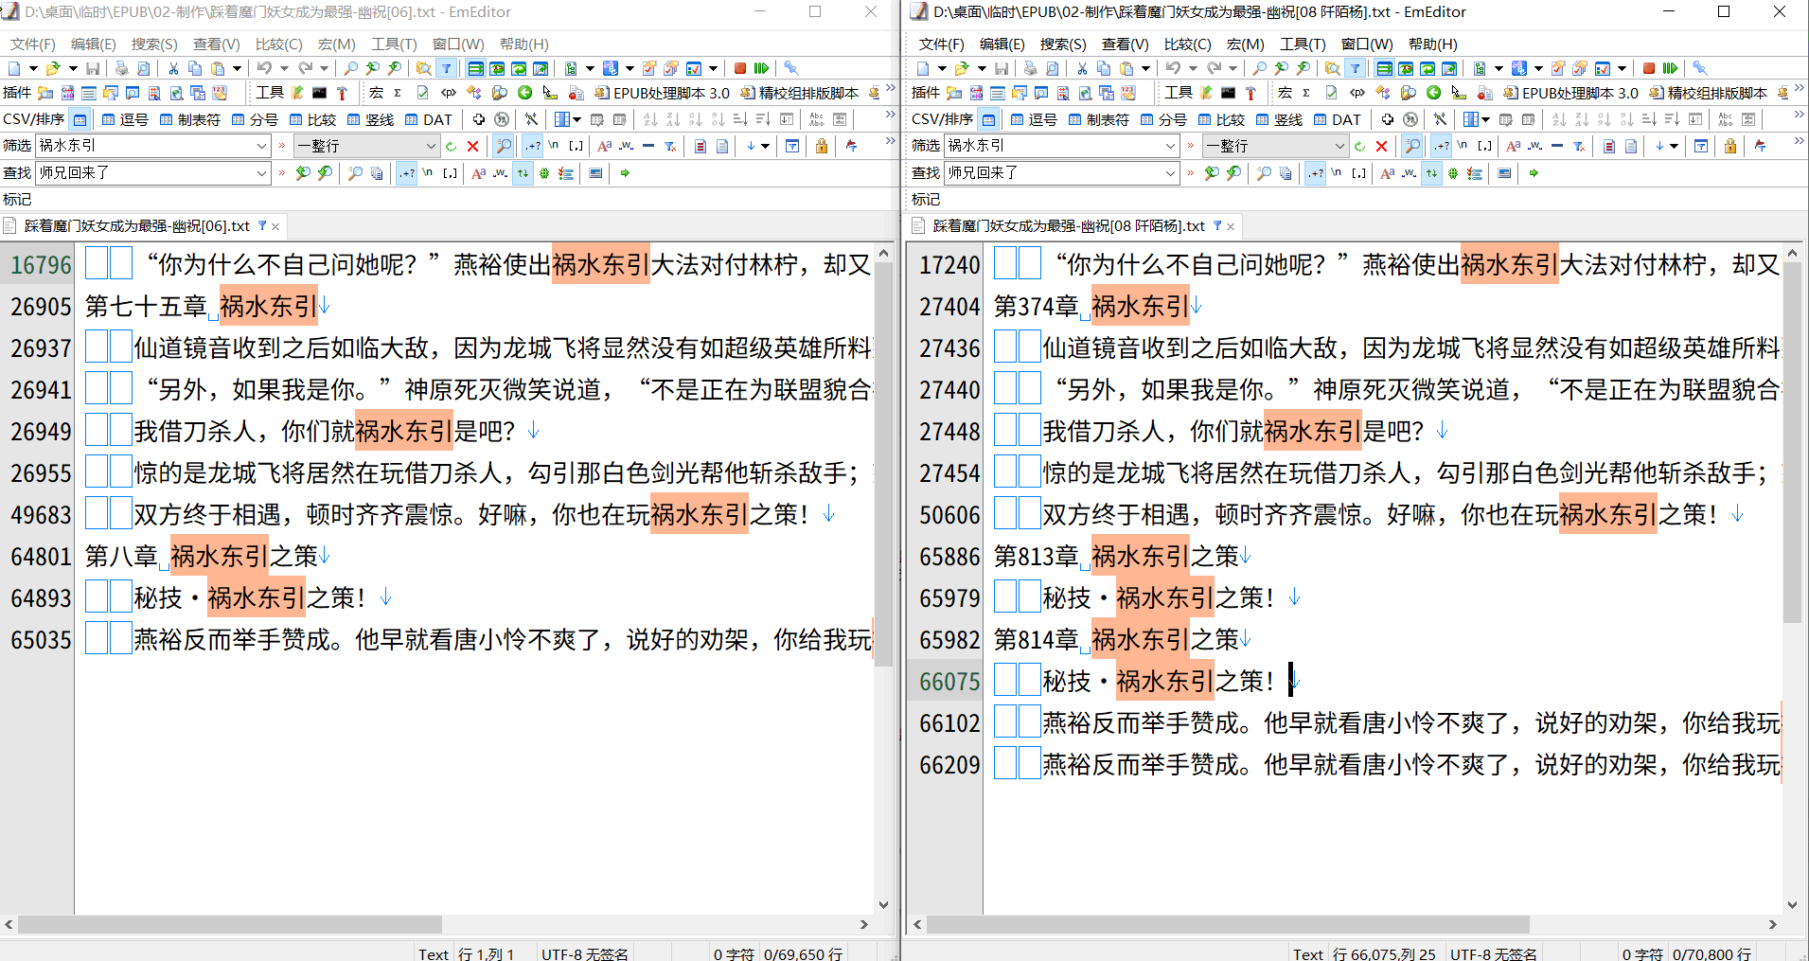The image size is (1809, 961).
Task: Open the 工具(T) menu in right window
Action: click(1302, 44)
